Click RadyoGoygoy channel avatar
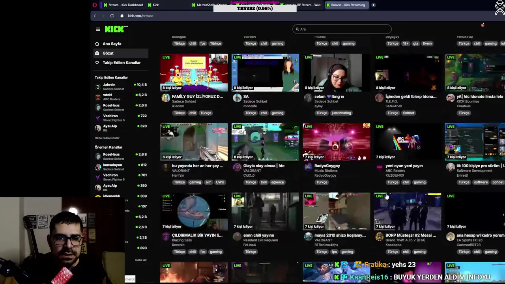Image resolution: width=505 pixels, height=284 pixels. point(308,167)
